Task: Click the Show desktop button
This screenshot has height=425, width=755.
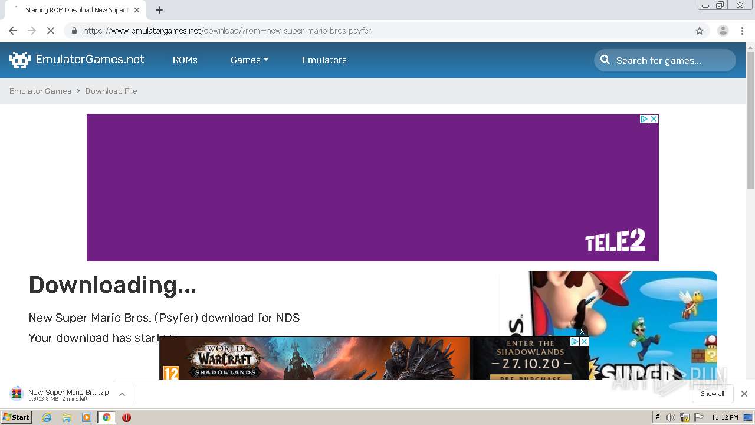Action: [748, 417]
